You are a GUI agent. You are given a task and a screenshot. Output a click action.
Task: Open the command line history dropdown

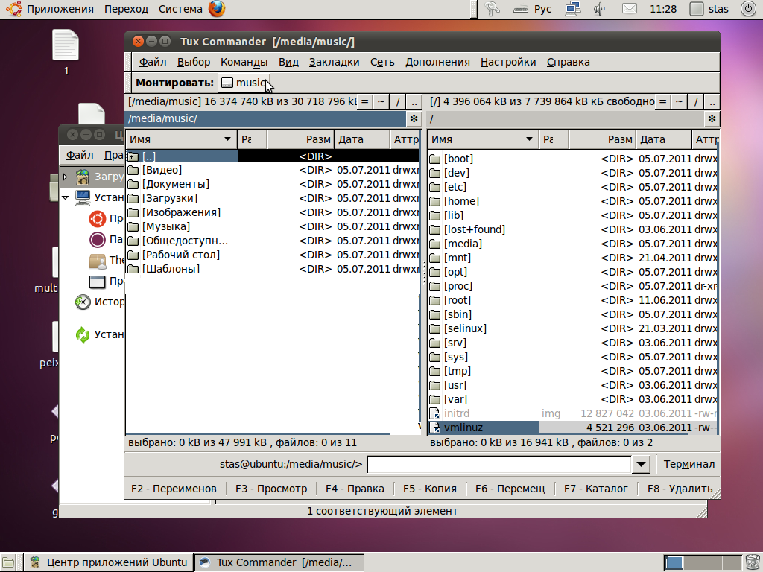point(642,464)
